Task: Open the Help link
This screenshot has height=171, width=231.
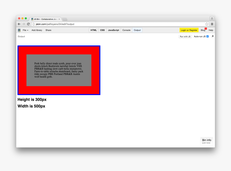Action: (211, 30)
